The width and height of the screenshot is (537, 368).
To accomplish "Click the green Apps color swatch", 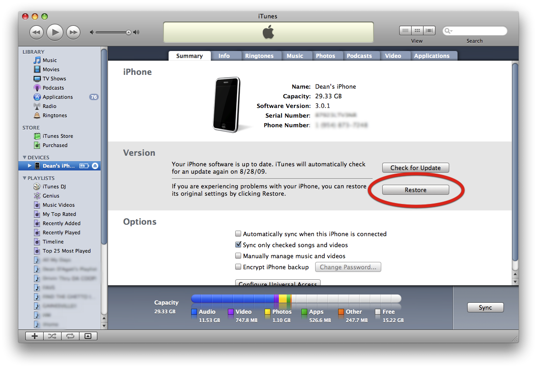I will pyautogui.click(x=304, y=312).
